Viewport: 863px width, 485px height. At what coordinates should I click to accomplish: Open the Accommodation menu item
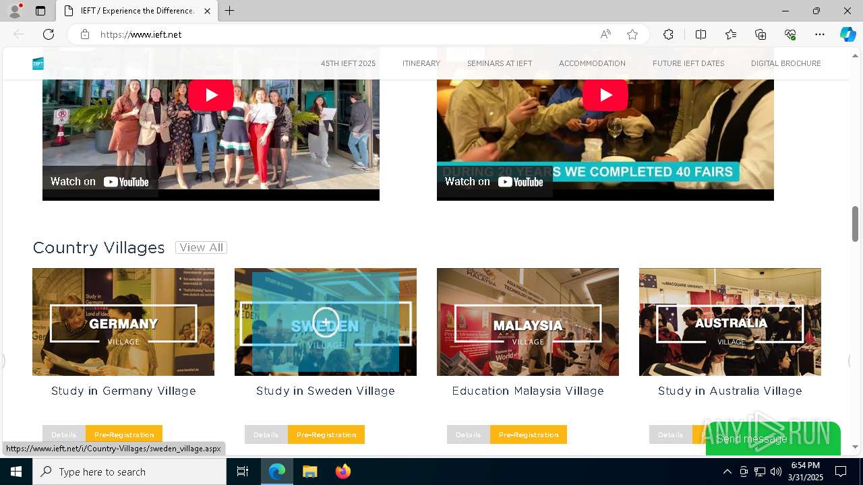point(592,63)
